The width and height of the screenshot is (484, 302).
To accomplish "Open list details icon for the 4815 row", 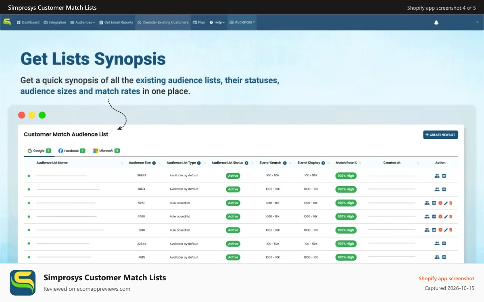I will (444, 257).
